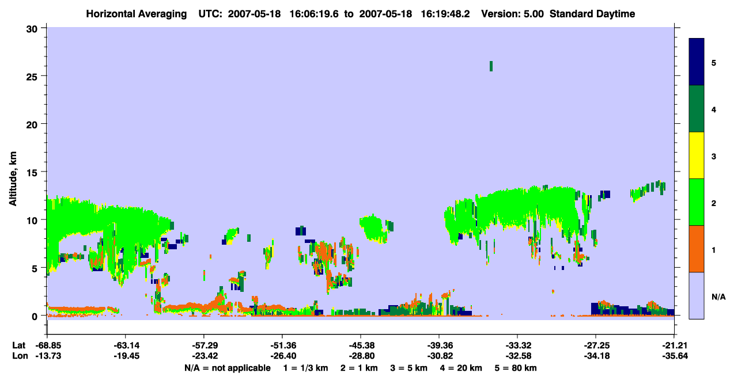
Task: Click the y-axis tick label 30
Action: pos(33,28)
